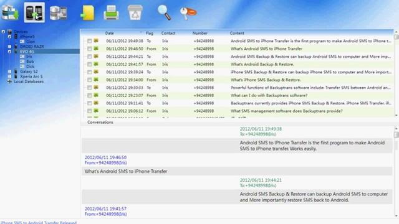The width and height of the screenshot is (399, 224).
Task: Expand the DROID RAZR tree node
Action: pos(9,47)
